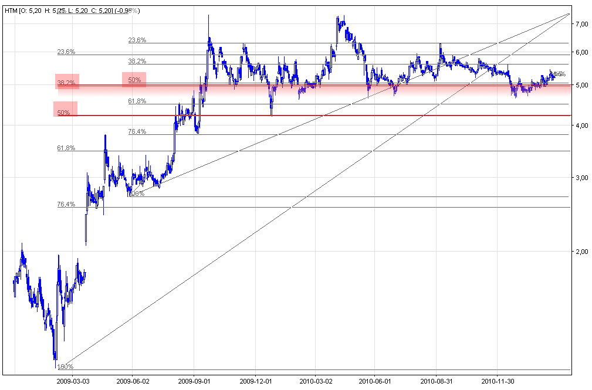Viewport: 592px width, 390px height.
Task: Select the 3,00 price axis label
Action: pos(582,178)
